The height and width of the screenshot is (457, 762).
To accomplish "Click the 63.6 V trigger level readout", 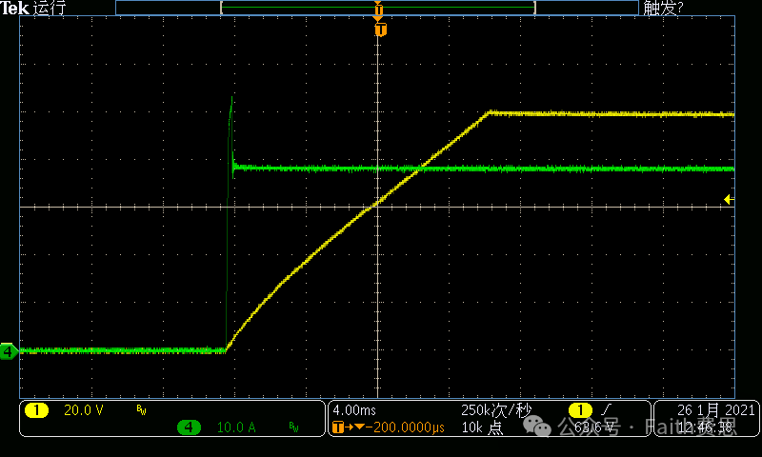I will 593,427.
